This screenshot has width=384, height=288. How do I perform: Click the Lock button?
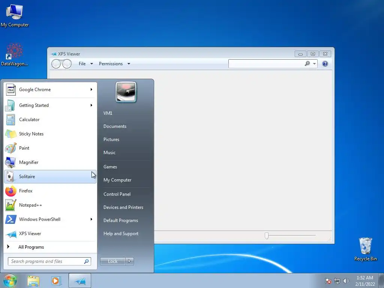(112, 261)
